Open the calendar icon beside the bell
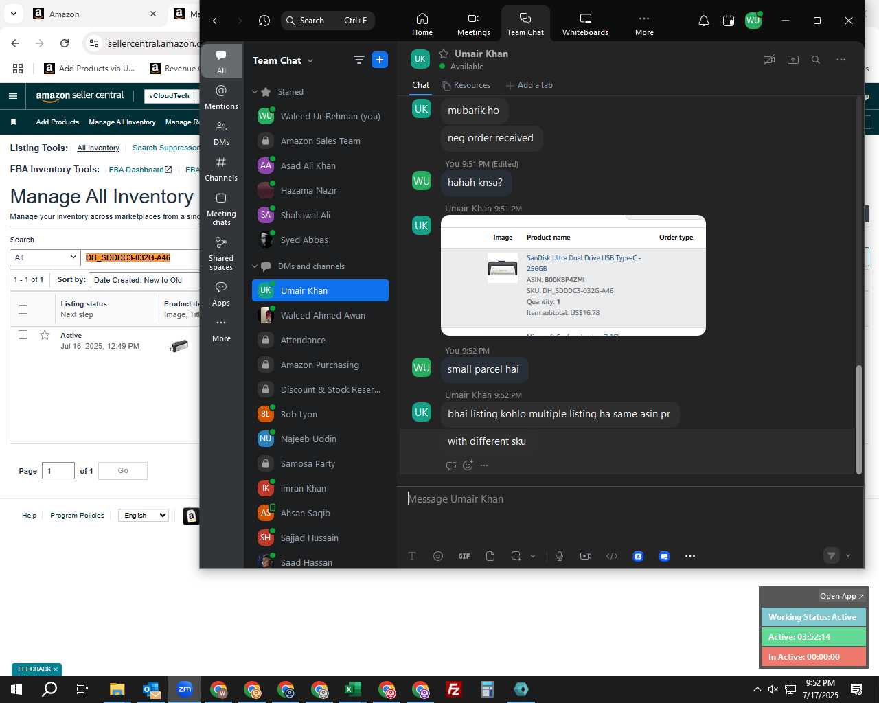879x703 pixels. 729,21
